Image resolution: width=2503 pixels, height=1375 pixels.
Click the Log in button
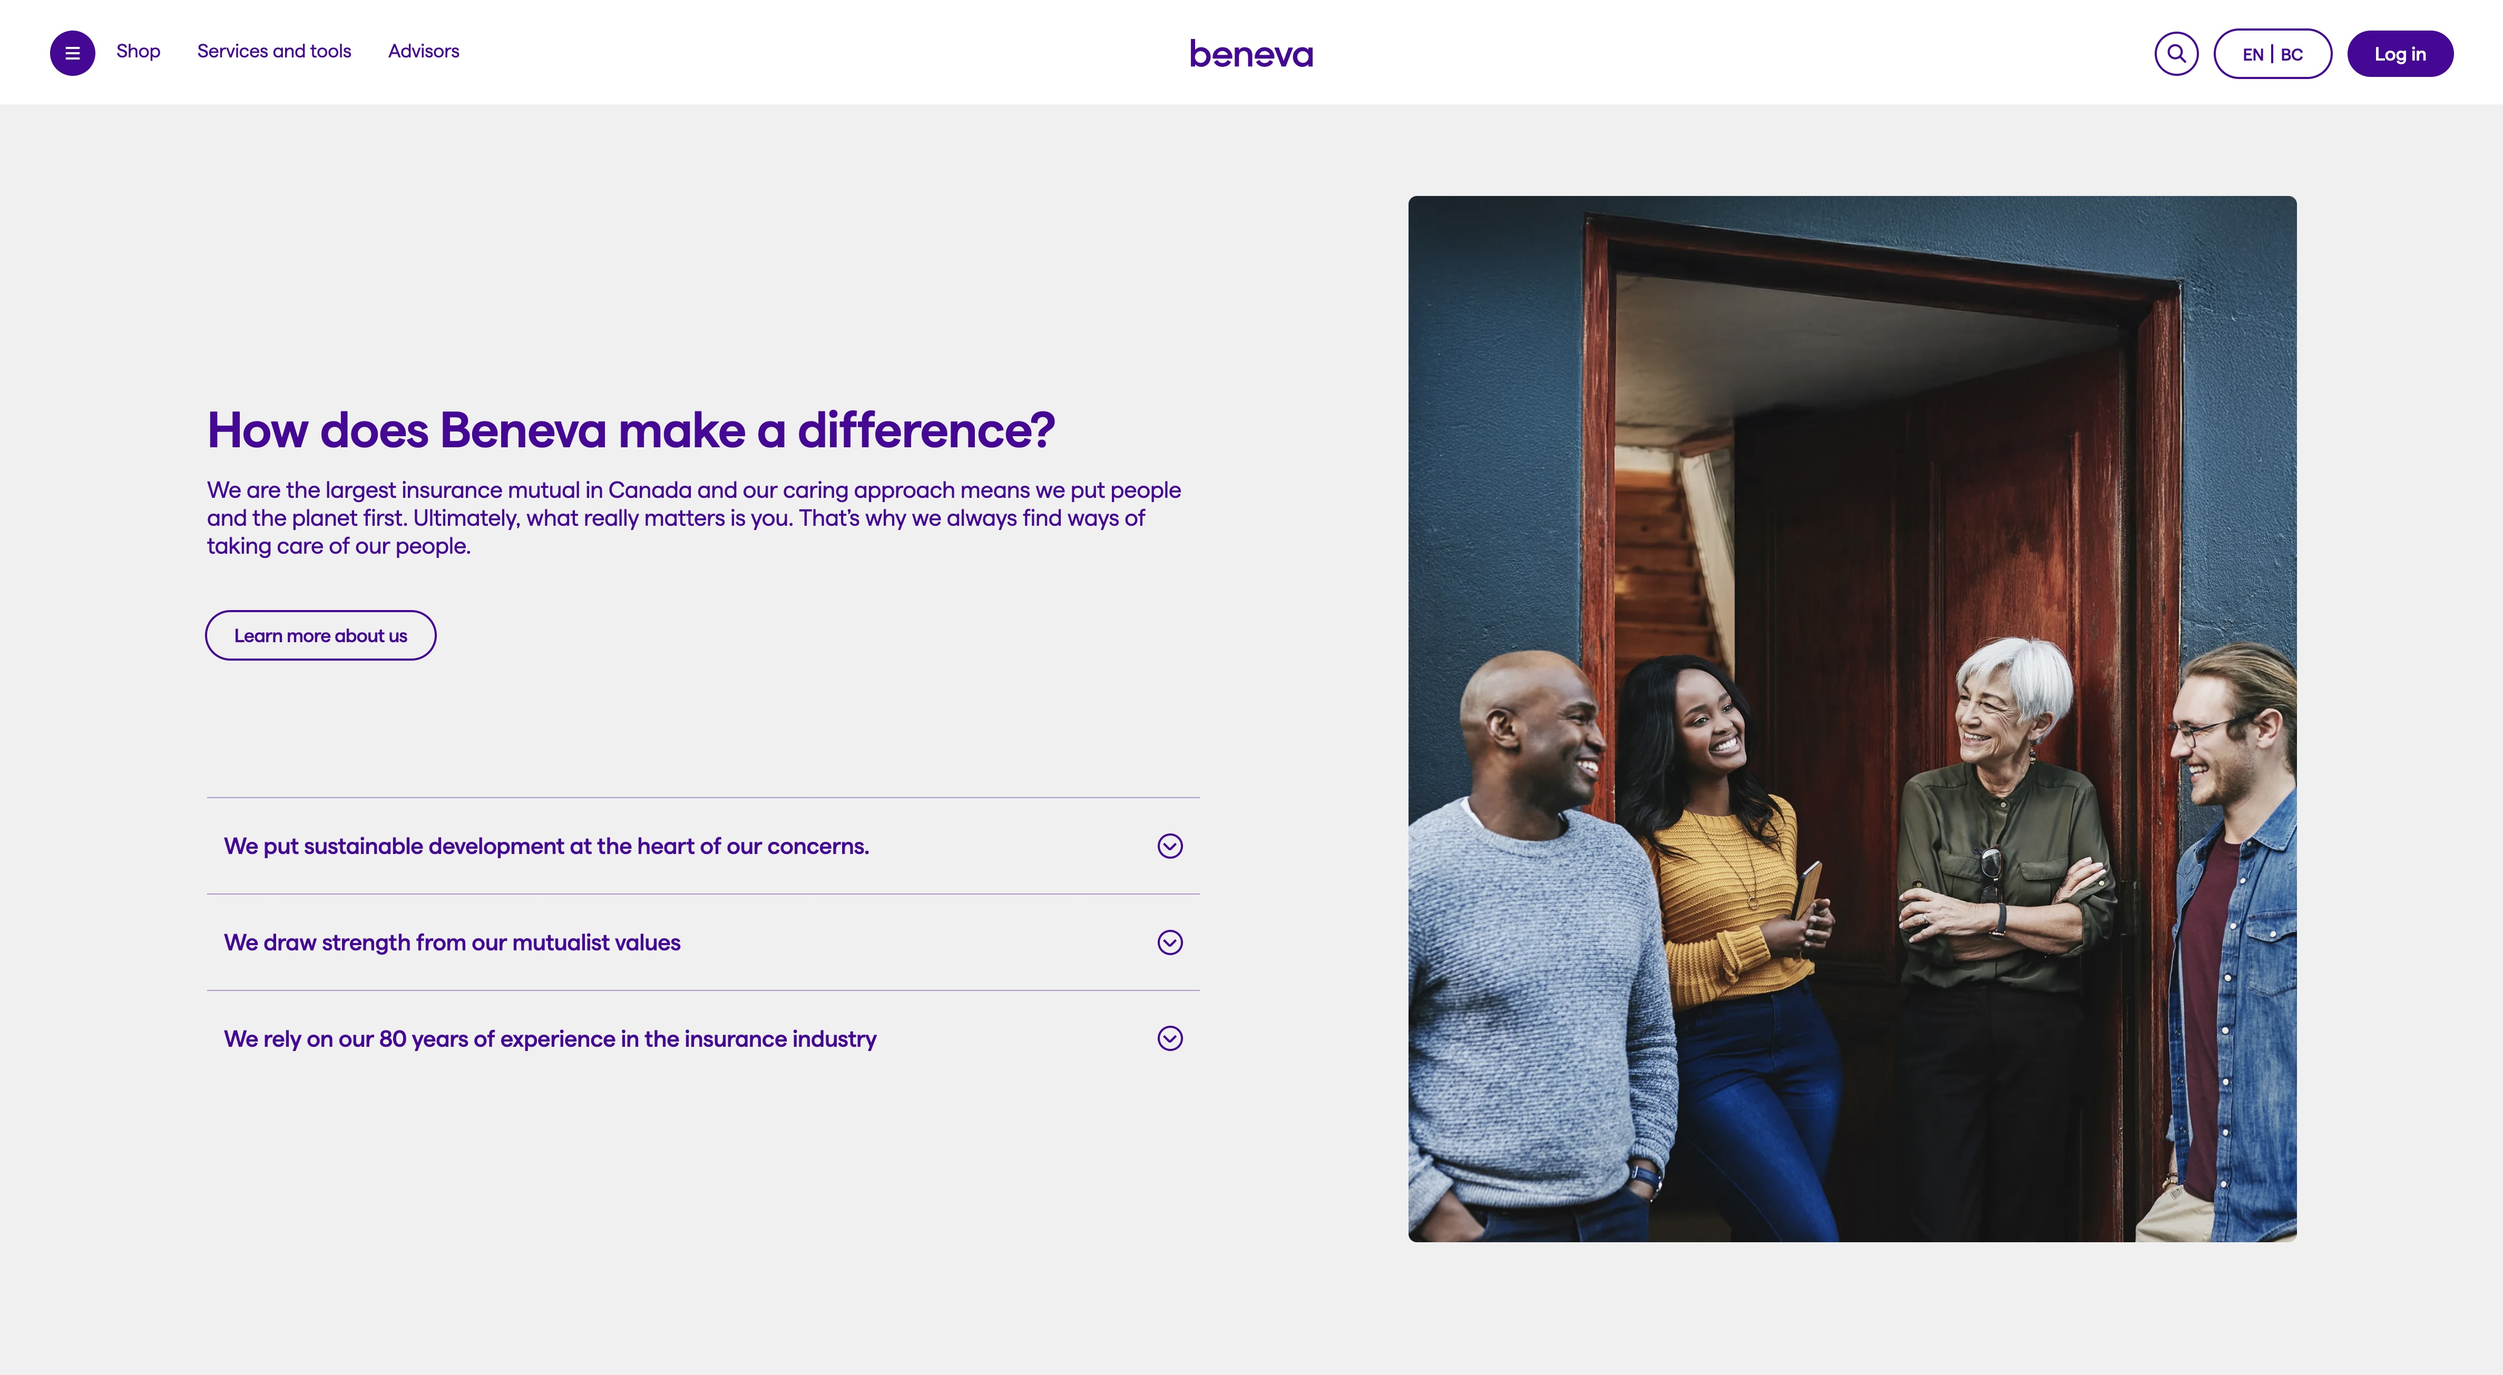[2400, 53]
